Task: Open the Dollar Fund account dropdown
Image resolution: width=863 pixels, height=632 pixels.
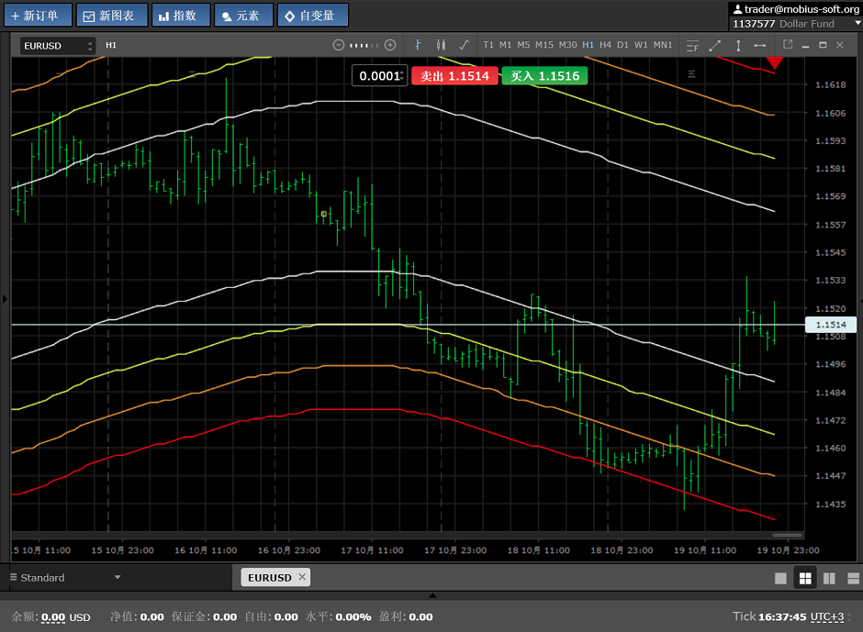Action: tap(857, 24)
